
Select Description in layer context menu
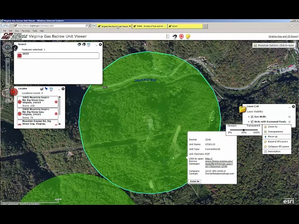pyautogui.click(x=274, y=151)
